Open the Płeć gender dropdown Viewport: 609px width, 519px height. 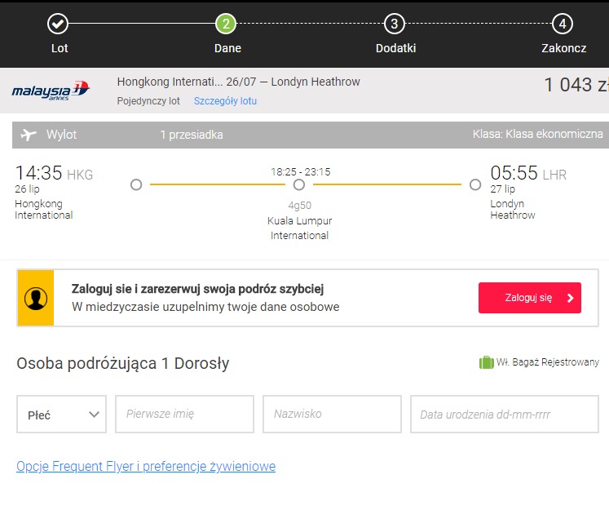point(61,415)
